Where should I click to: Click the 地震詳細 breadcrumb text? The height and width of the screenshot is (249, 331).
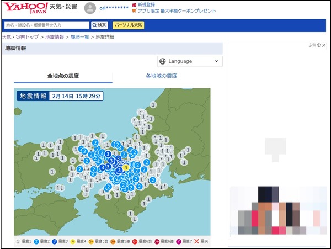click(x=105, y=37)
